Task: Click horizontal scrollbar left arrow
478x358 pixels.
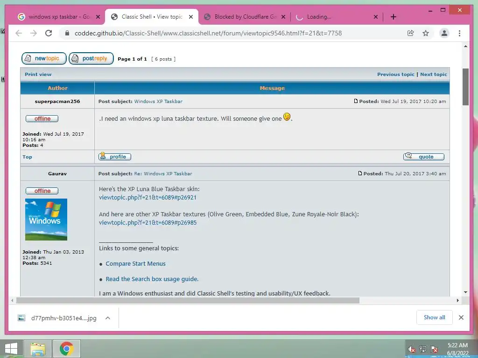Action: pyautogui.click(x=12, y=301)
